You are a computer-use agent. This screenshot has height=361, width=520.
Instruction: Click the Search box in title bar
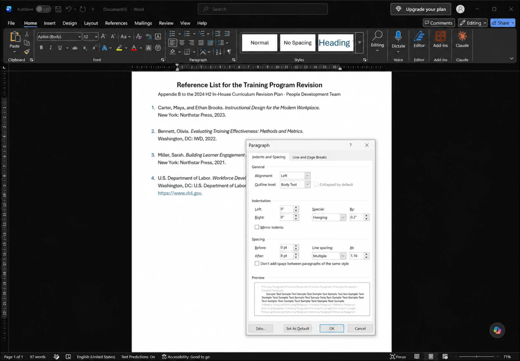[x=263, y=9]
